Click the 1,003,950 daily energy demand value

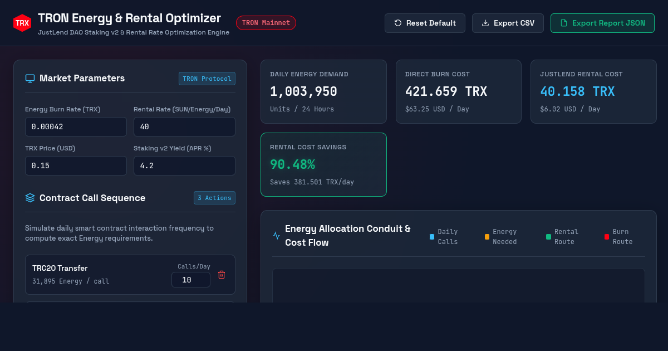pos(303,91)
